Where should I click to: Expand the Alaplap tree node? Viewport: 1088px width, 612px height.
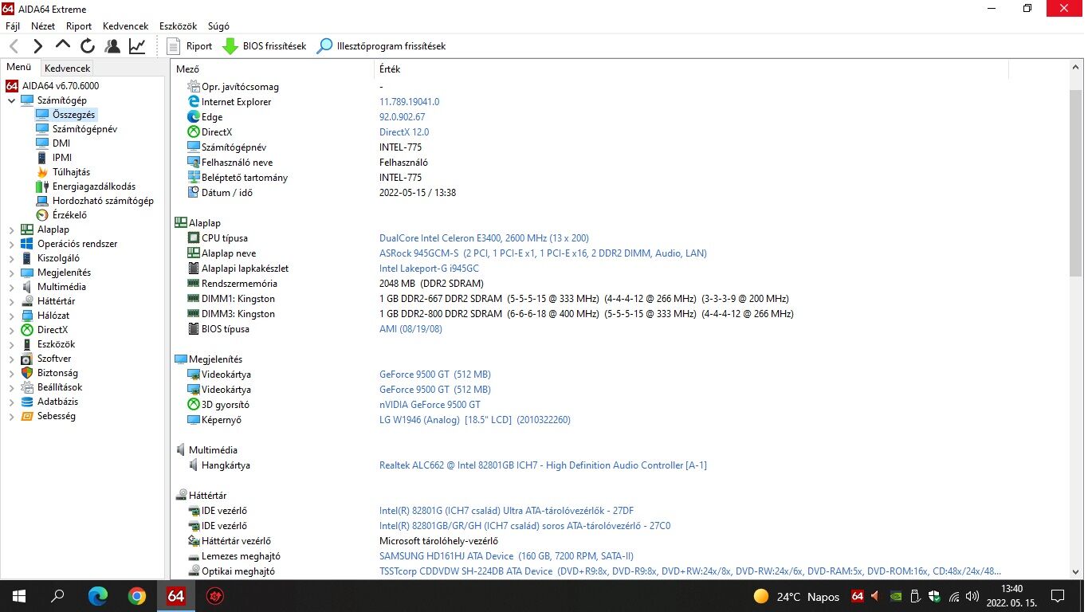(x=11, y=229)
